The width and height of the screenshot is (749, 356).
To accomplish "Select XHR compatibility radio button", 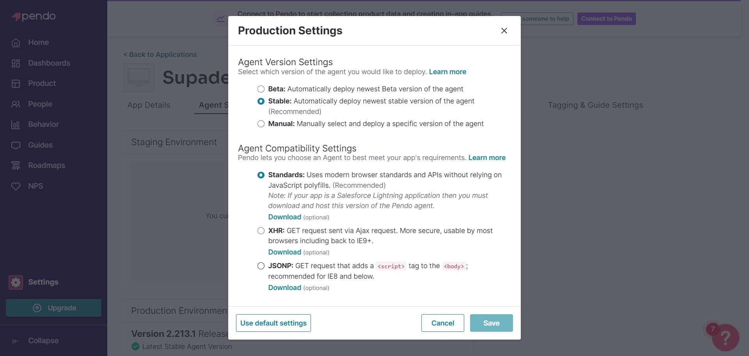I will coord(261,231).
